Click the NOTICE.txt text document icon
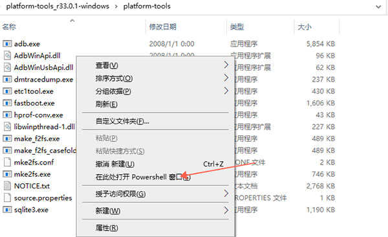This screenshot has height=237, width=388. [8, 186]
